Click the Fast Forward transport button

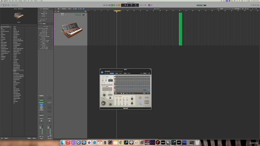click(x=106, y=5)
